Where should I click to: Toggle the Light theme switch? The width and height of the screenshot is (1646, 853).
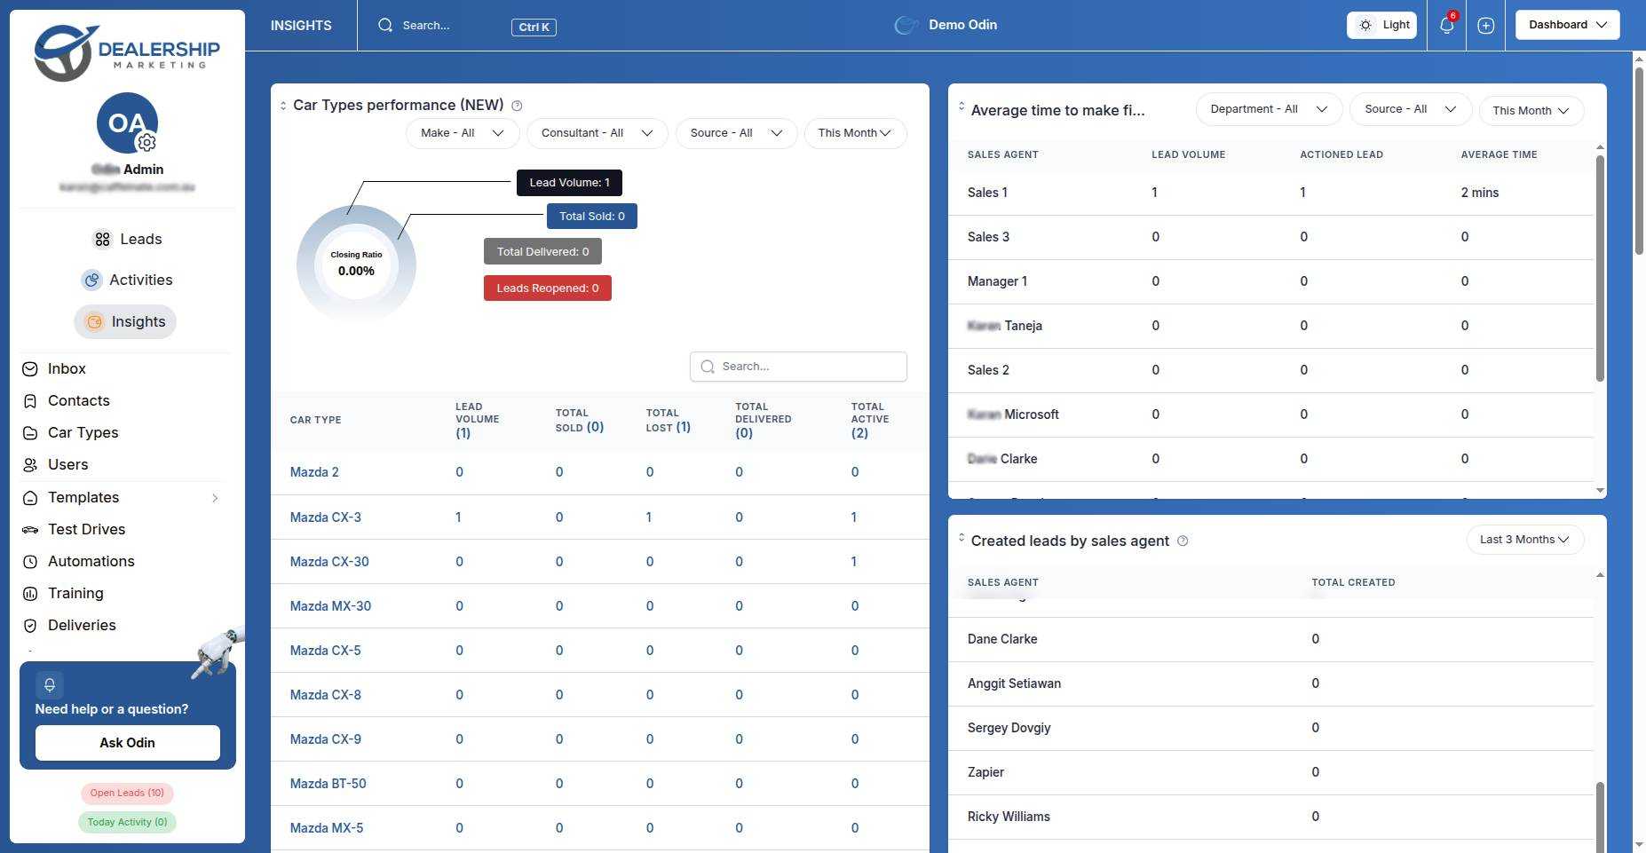click(x=1381, y=26)
